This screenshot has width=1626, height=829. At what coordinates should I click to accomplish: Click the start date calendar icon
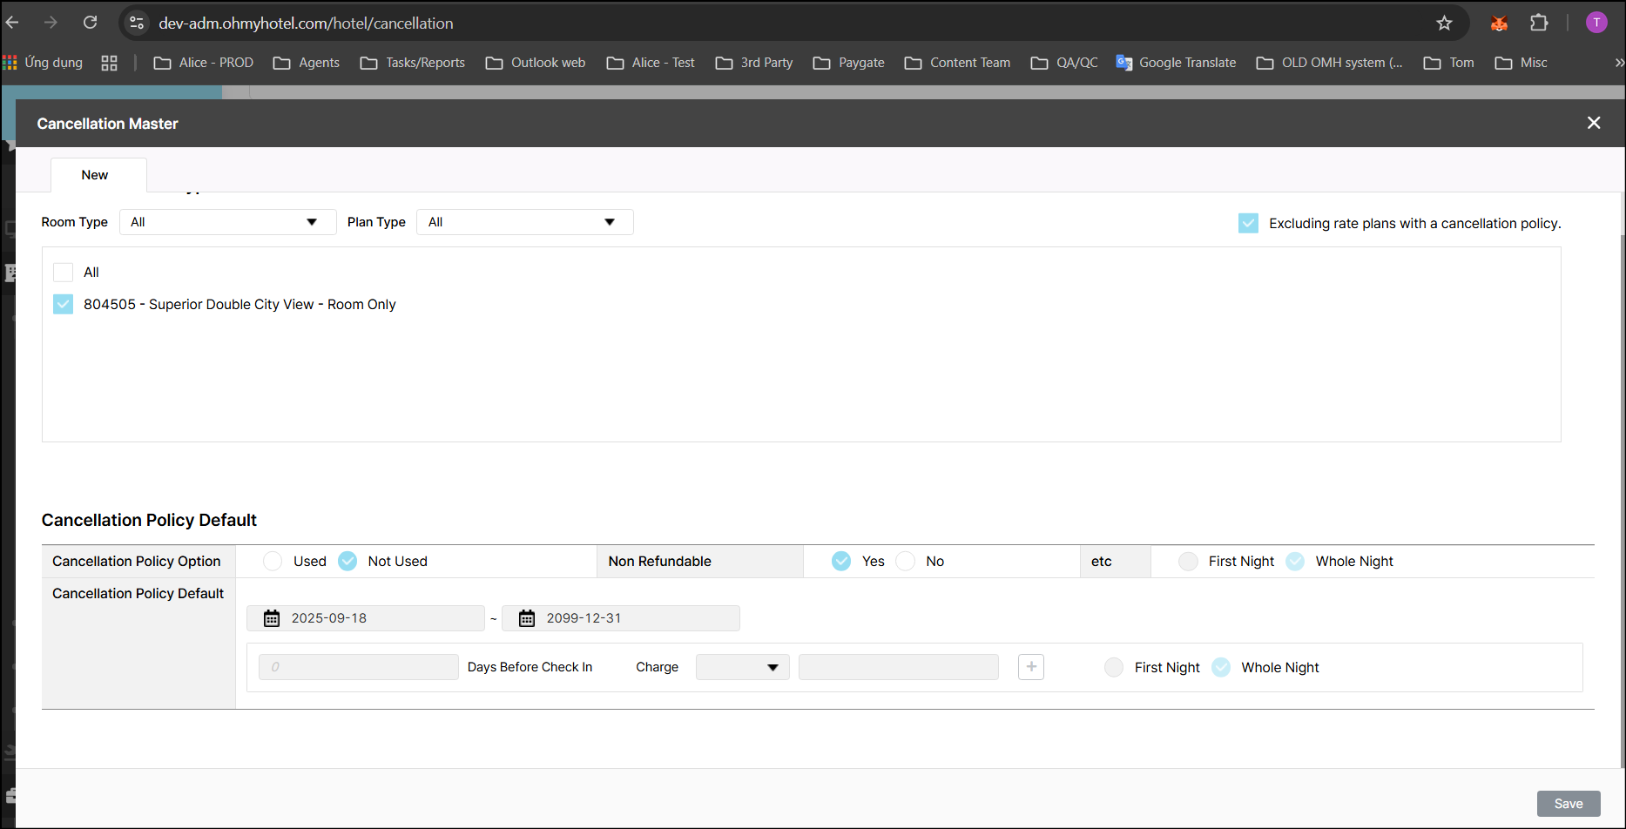pos(272,618)
